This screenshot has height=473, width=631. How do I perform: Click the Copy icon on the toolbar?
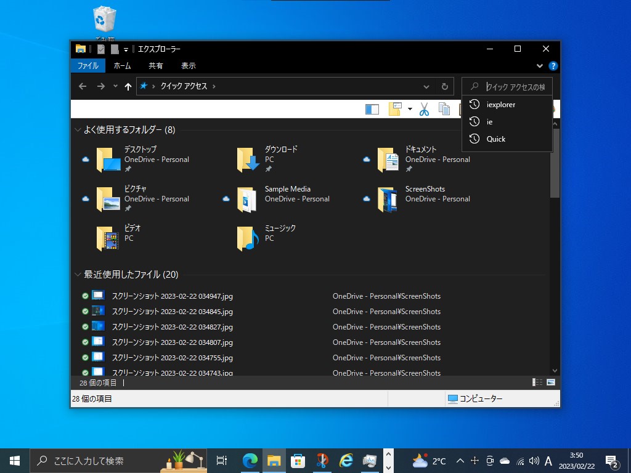tap(445, 108)
